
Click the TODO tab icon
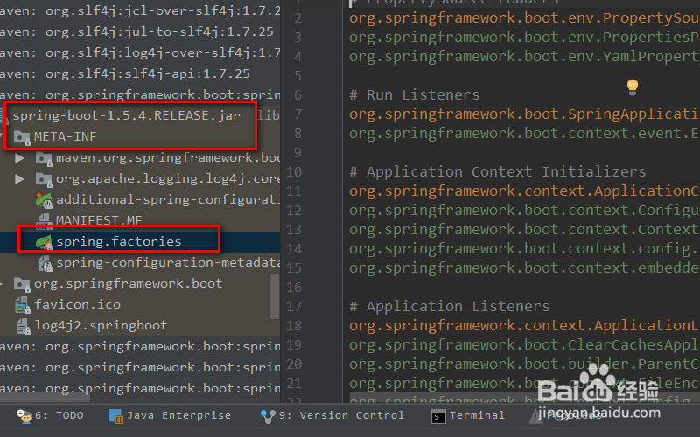(24, 416)
